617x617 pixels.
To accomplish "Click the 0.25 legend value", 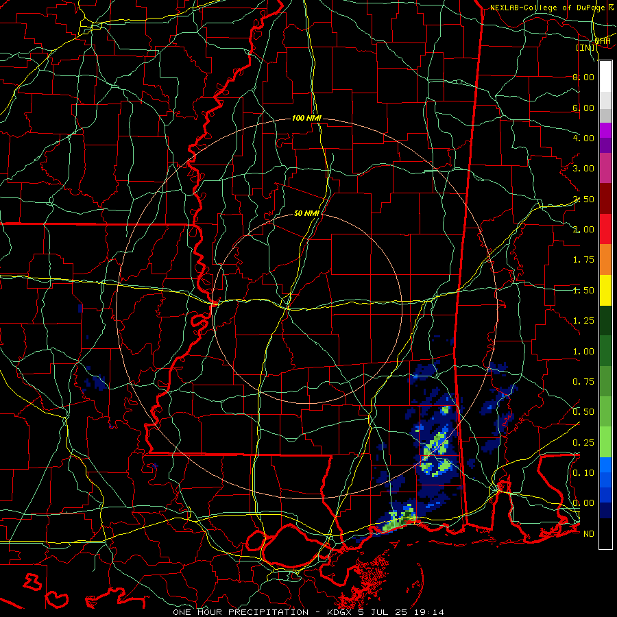I will 583,443.
